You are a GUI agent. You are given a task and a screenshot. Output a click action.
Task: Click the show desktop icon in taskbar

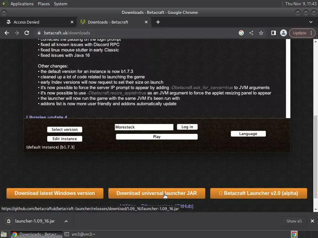(4, 234)
